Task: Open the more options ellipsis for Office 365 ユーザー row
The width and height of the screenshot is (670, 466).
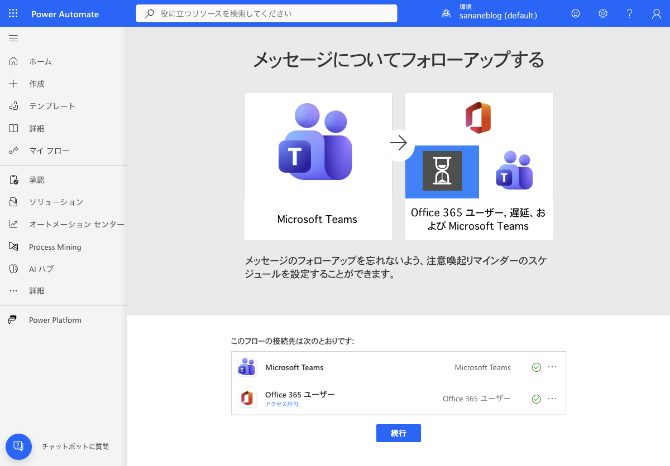Action: [552, 399]
